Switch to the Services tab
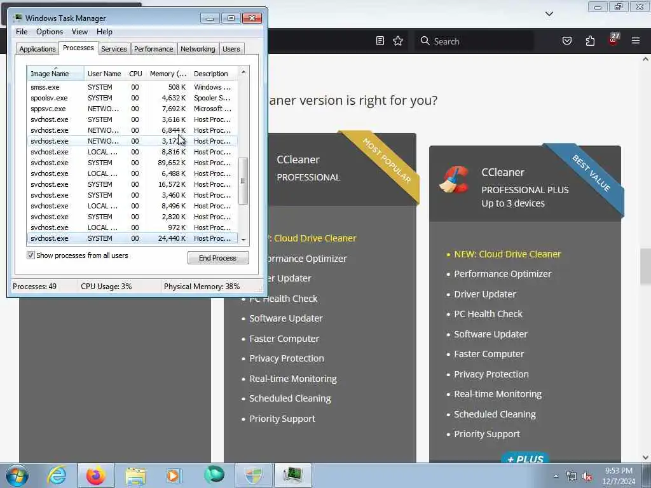The width and height of the screenshot is (651, 488). point(114,48)
